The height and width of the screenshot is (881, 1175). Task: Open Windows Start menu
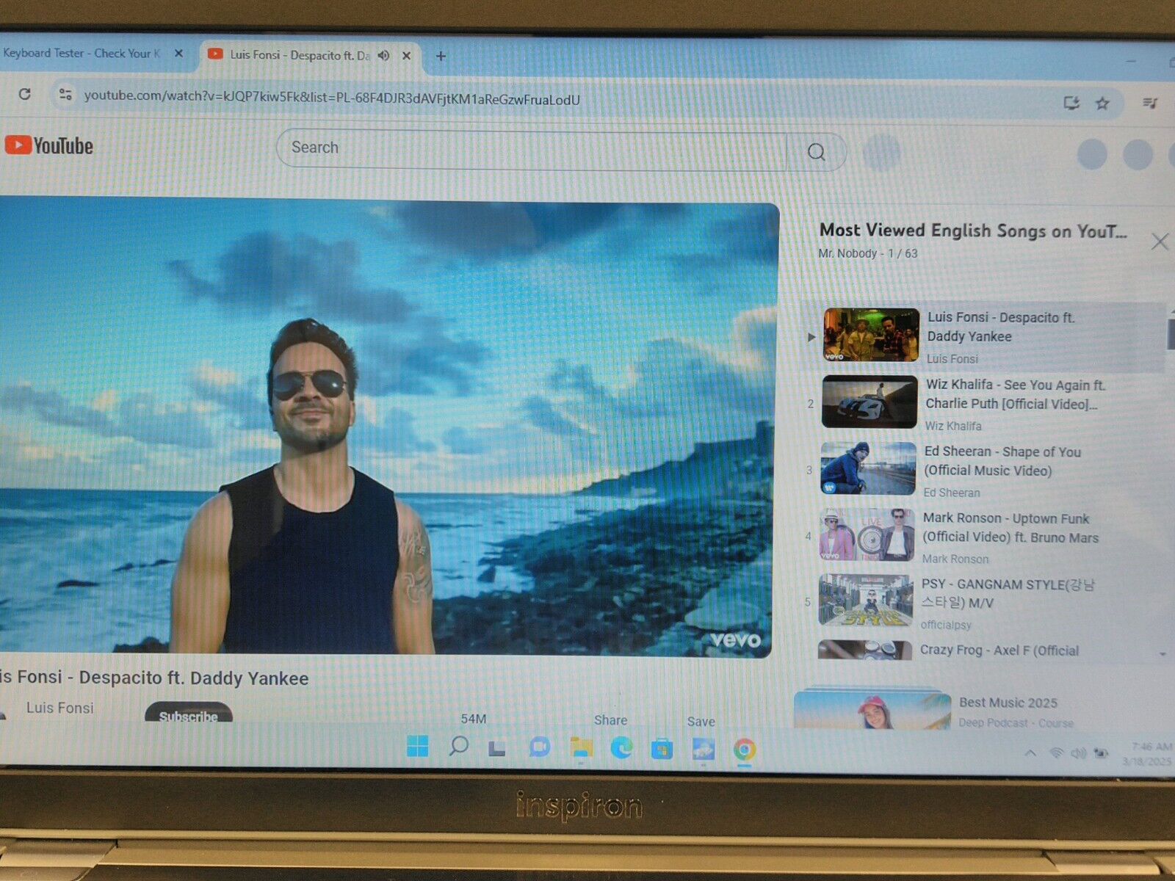coord(417,746)
